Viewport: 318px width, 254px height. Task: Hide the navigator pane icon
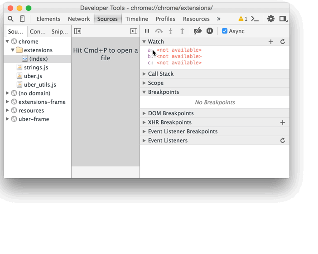point(77,31)
